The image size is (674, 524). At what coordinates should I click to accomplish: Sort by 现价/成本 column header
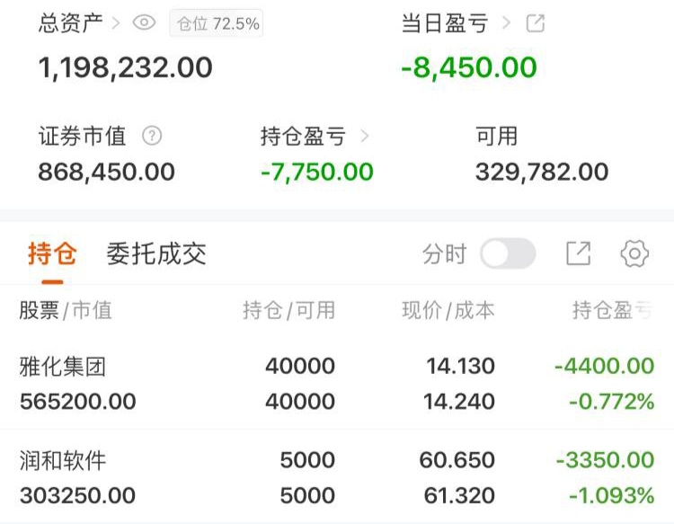click(448, 310)
